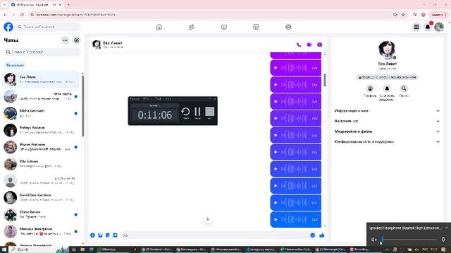Open chat with Elisha Barsee
Image resolution: width=451 pixels, height=253 pixels.
pos(41,214)
